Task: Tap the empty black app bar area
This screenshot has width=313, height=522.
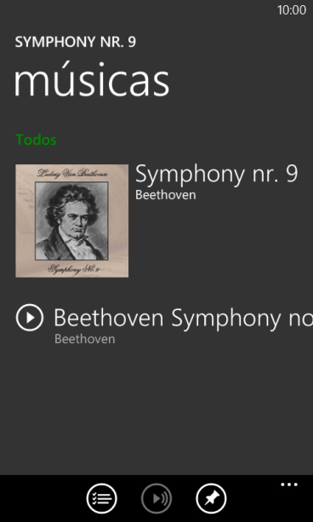Action: click(x=43, y=498)
